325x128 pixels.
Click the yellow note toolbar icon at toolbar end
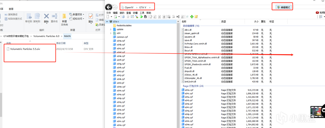pos(196,17)
